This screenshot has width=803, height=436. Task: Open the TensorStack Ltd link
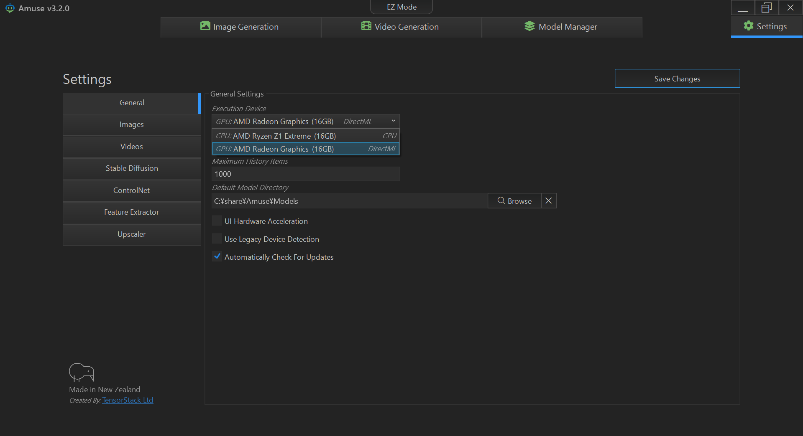click(128, 400)
